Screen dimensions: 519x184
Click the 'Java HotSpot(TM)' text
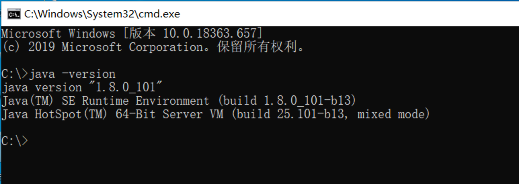(x=55, y=114)
